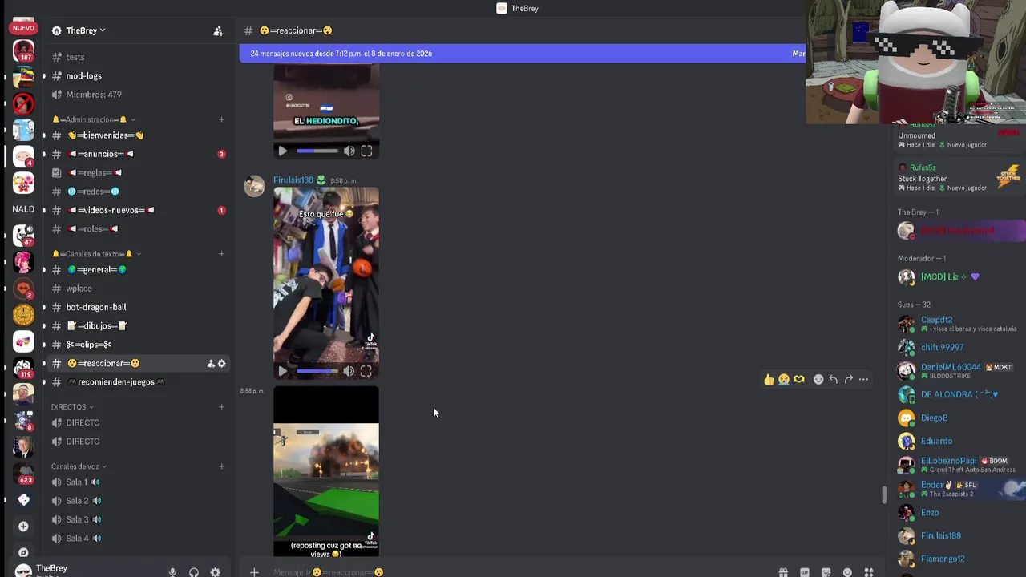Image resolution: width=1026 pixels, height=577 pixels.
Task: Click the plus attach button in message bar
Action: pos(254,572)
